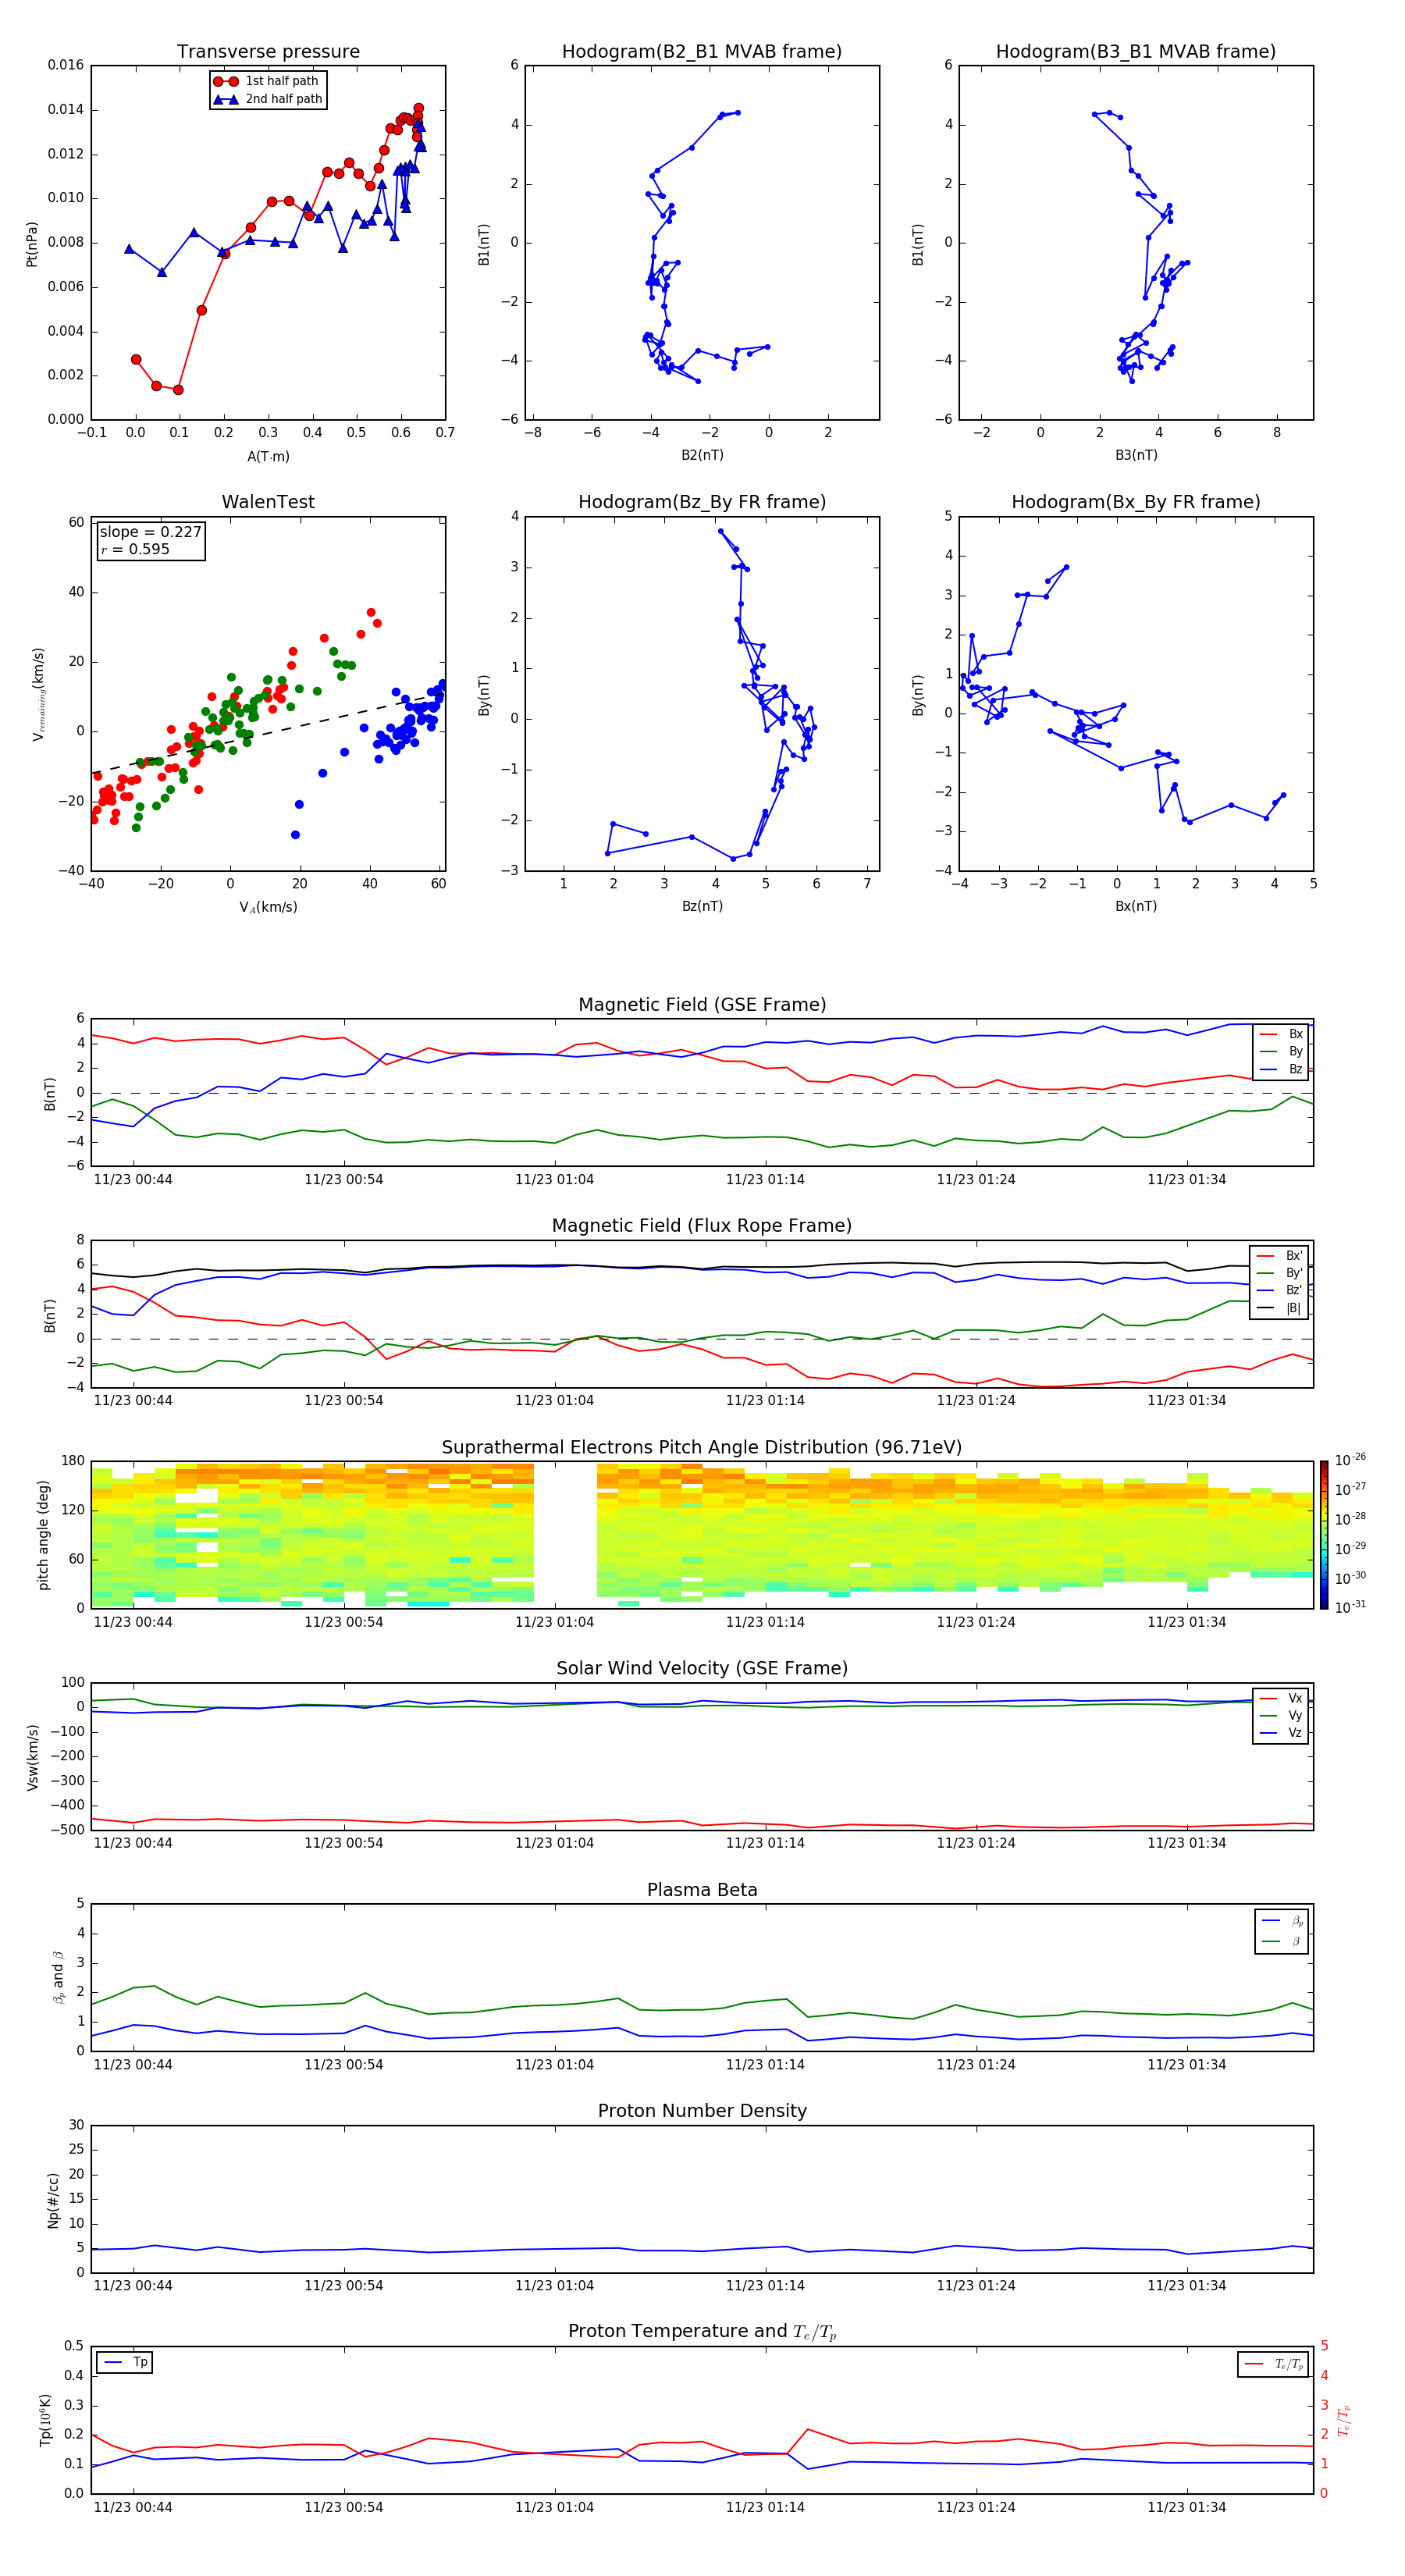Select |B| legend entry in Flux Rope panel

[x=1280, y=1308]
